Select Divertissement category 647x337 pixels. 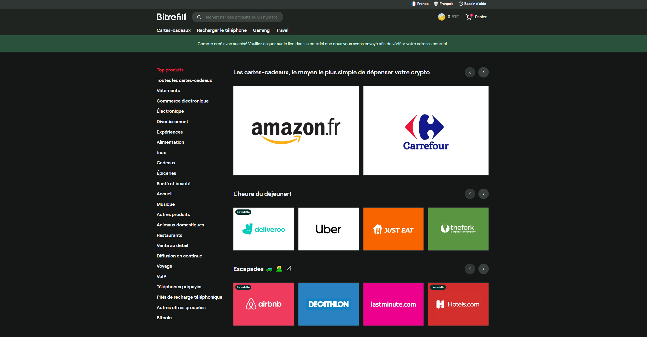point(172,122)
